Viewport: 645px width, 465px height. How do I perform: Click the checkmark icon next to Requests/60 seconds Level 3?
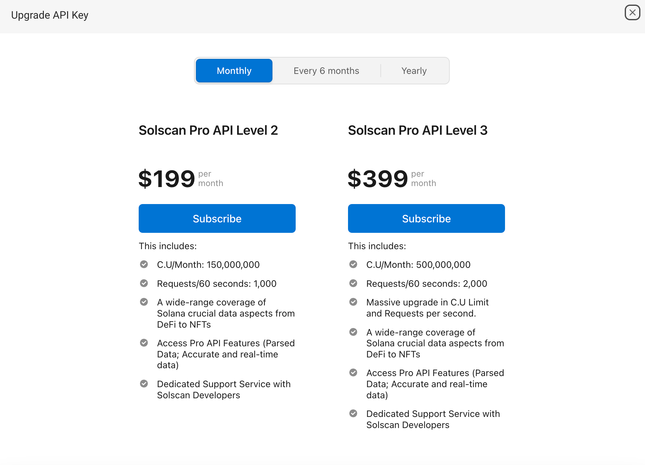coord(354,283)
